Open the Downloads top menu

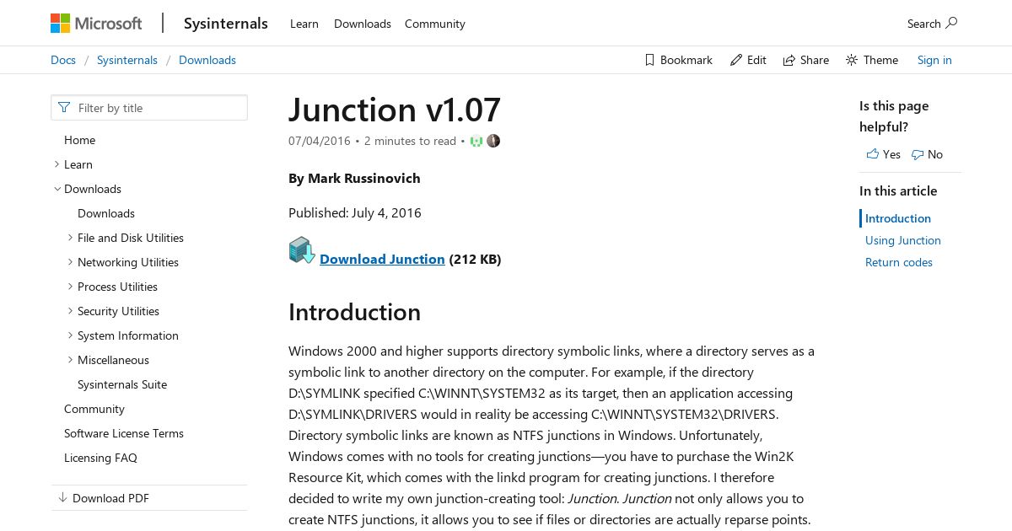[363, 24]
